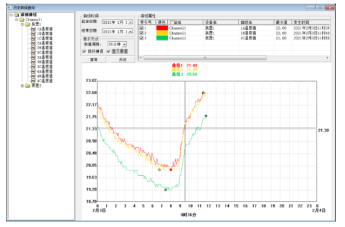Uncheck curve row 1 checkbox
345x227 pixels.
tap(142, 28)
